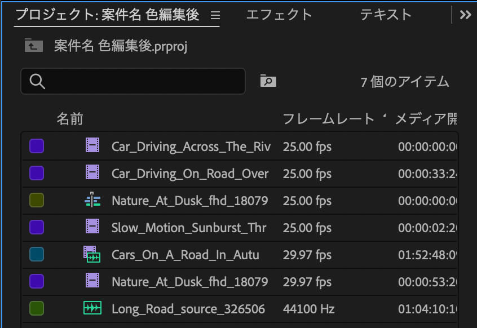Click the teal label swatch of Cars_On_A_Road_In_Autu
This screenshot has width=477, height=328.
(37, 255)
